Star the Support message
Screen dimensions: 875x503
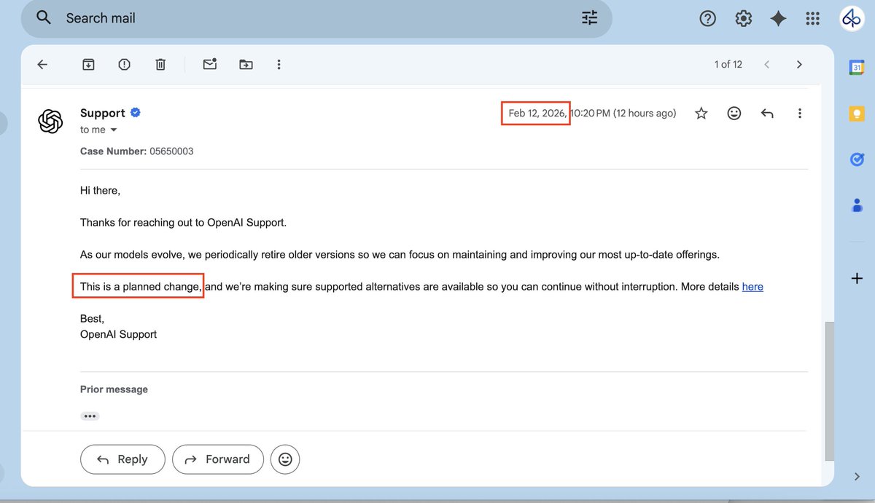[x=701, y=113]
